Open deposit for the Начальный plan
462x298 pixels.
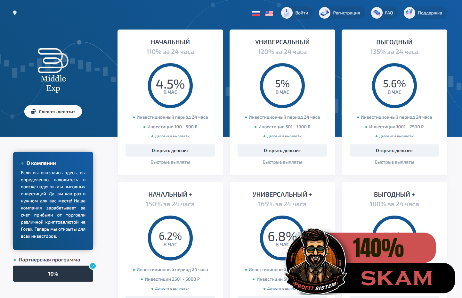[170, 150]
